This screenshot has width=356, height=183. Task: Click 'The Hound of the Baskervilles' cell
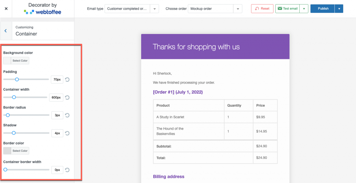189,131
